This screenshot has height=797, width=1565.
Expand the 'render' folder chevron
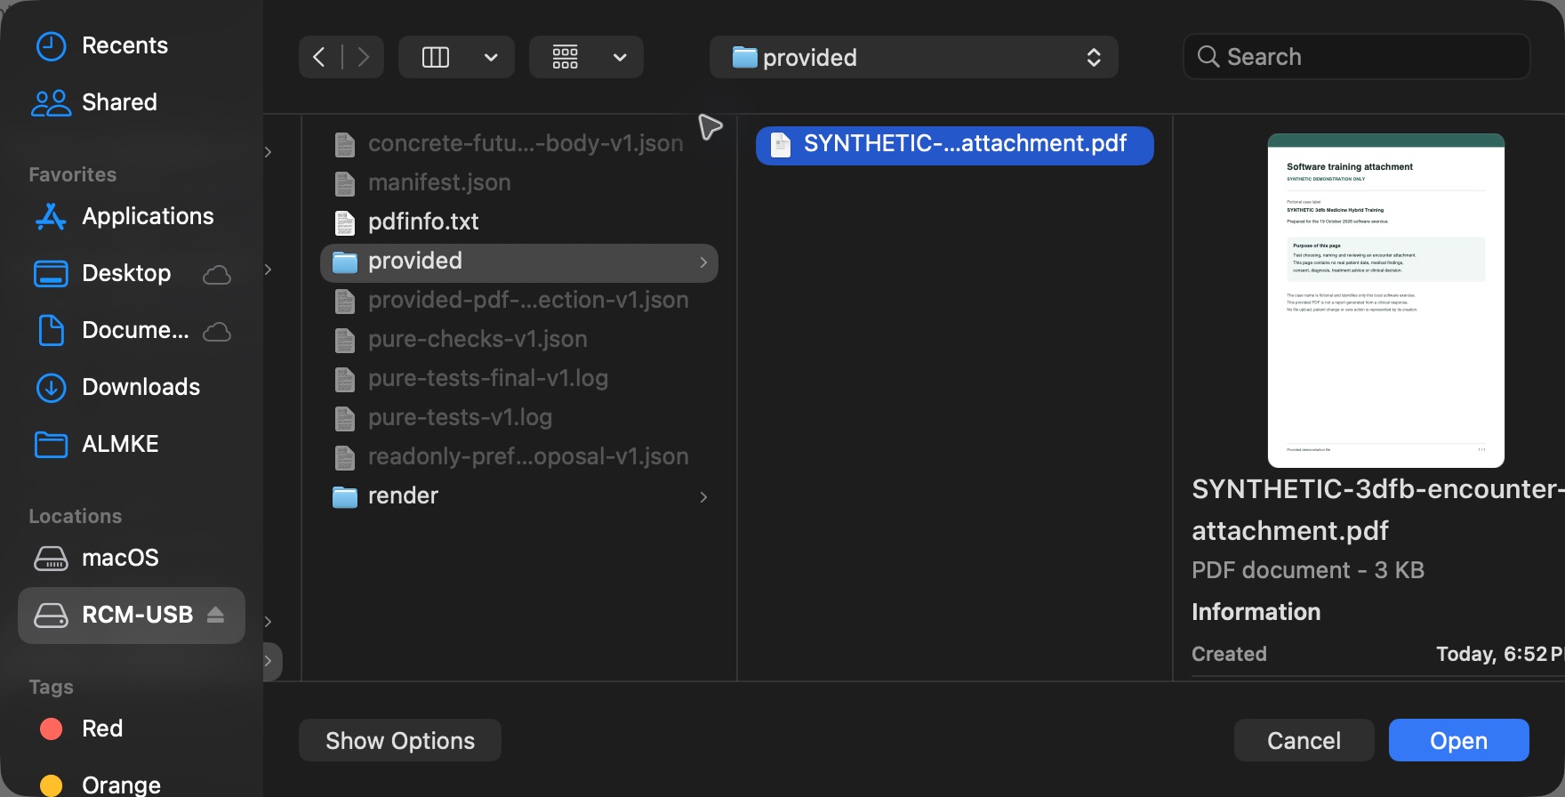(703, 497)
